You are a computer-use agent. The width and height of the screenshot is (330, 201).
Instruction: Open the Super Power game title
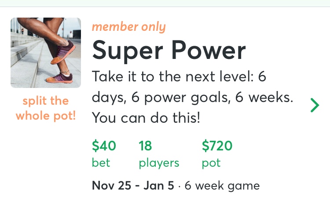169,51
